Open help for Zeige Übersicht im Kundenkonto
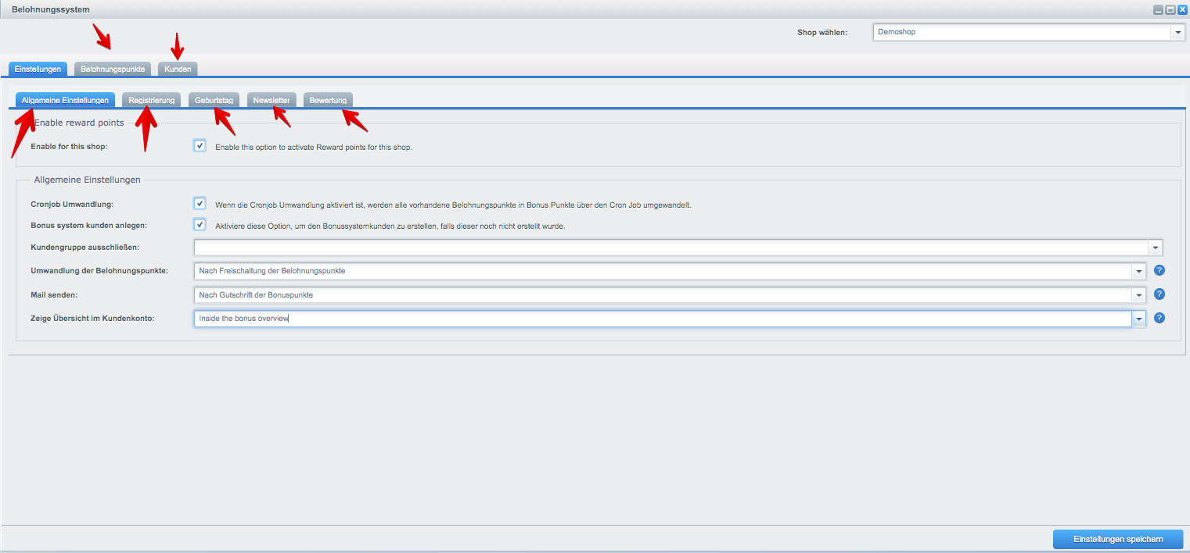Viewport: 1190px width, 553px height. pyautogui.click(x=1159, y=318)
